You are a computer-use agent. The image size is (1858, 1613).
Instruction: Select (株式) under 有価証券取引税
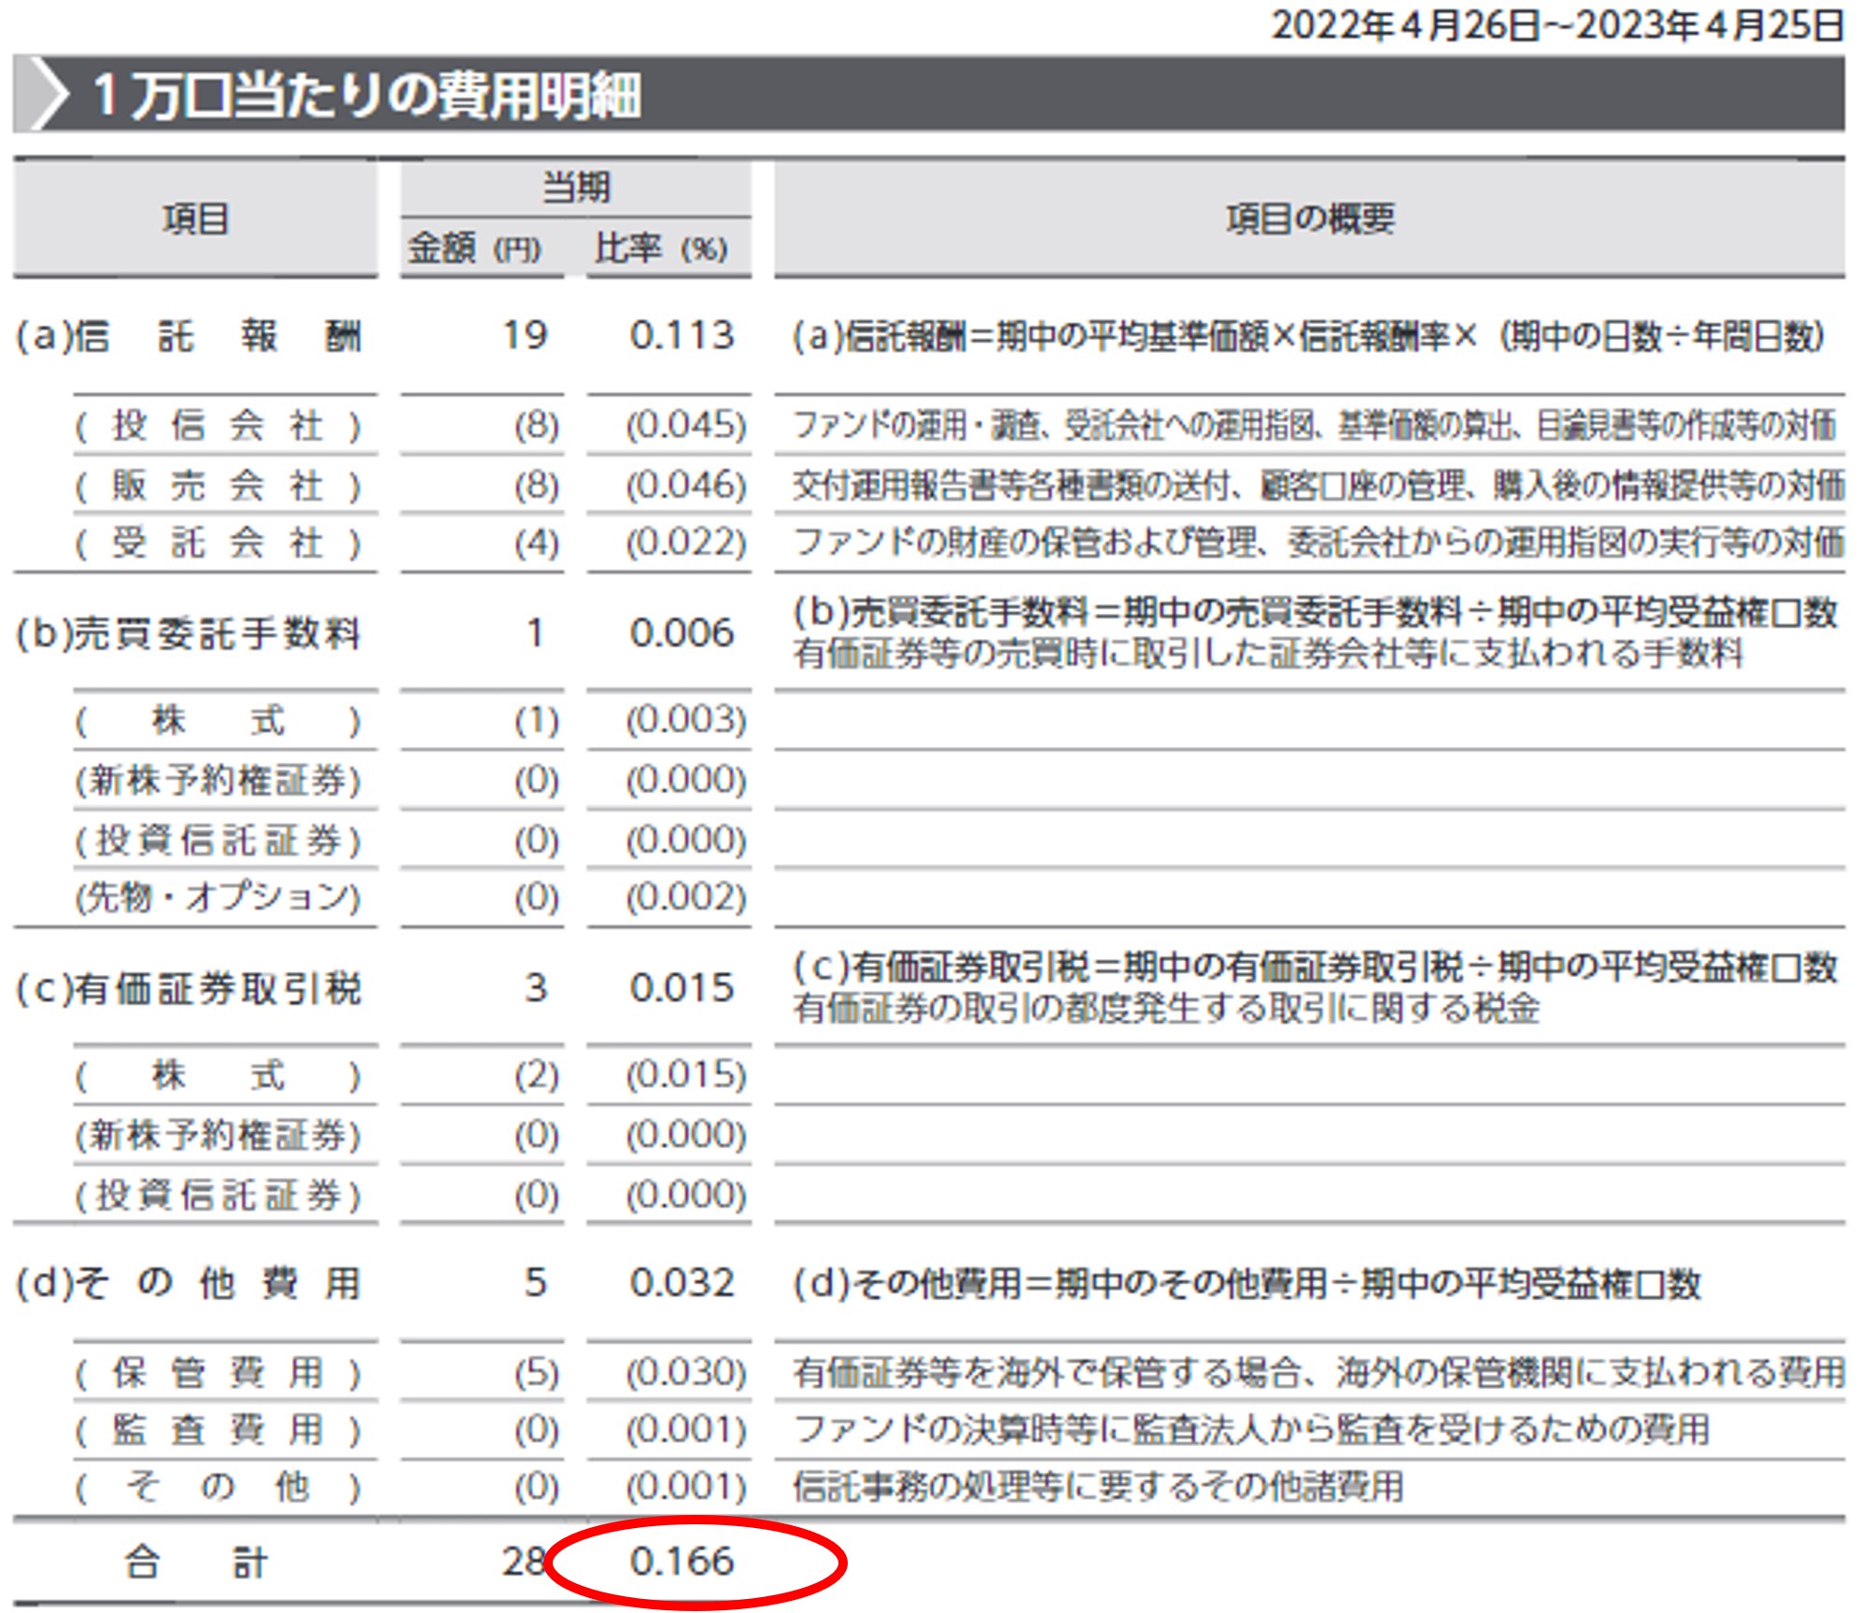[x=218, y=1076]
